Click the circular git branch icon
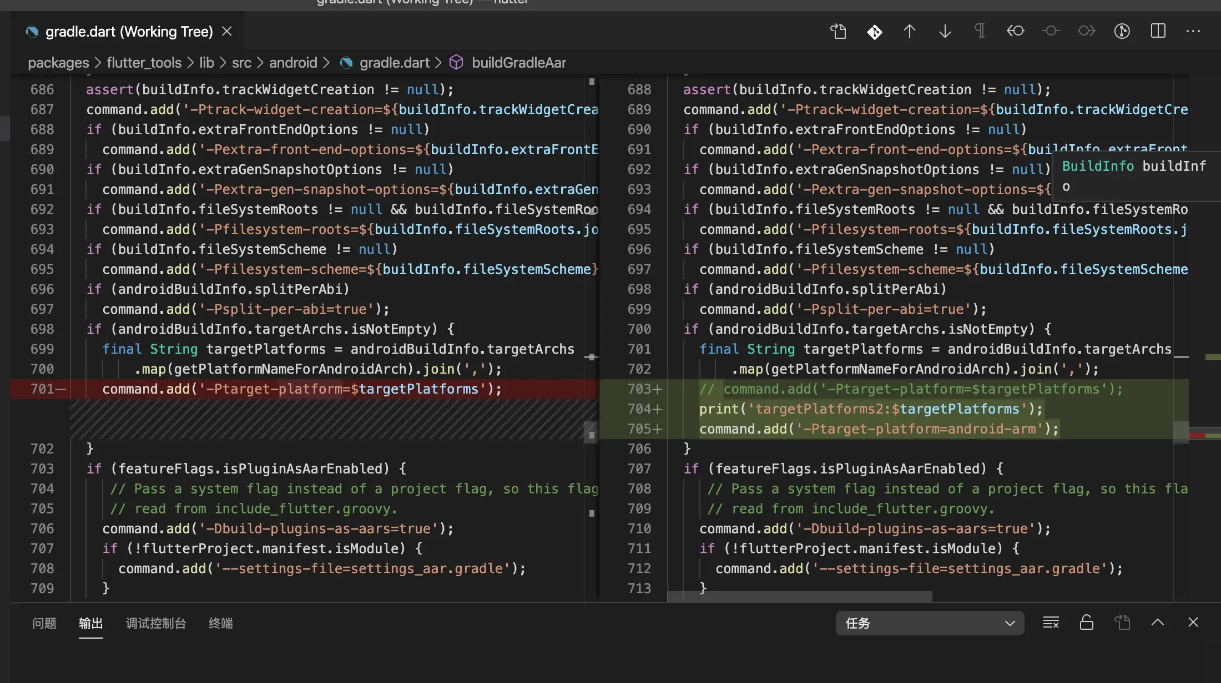This screenshot has height=683, width=1221. 1122,31
